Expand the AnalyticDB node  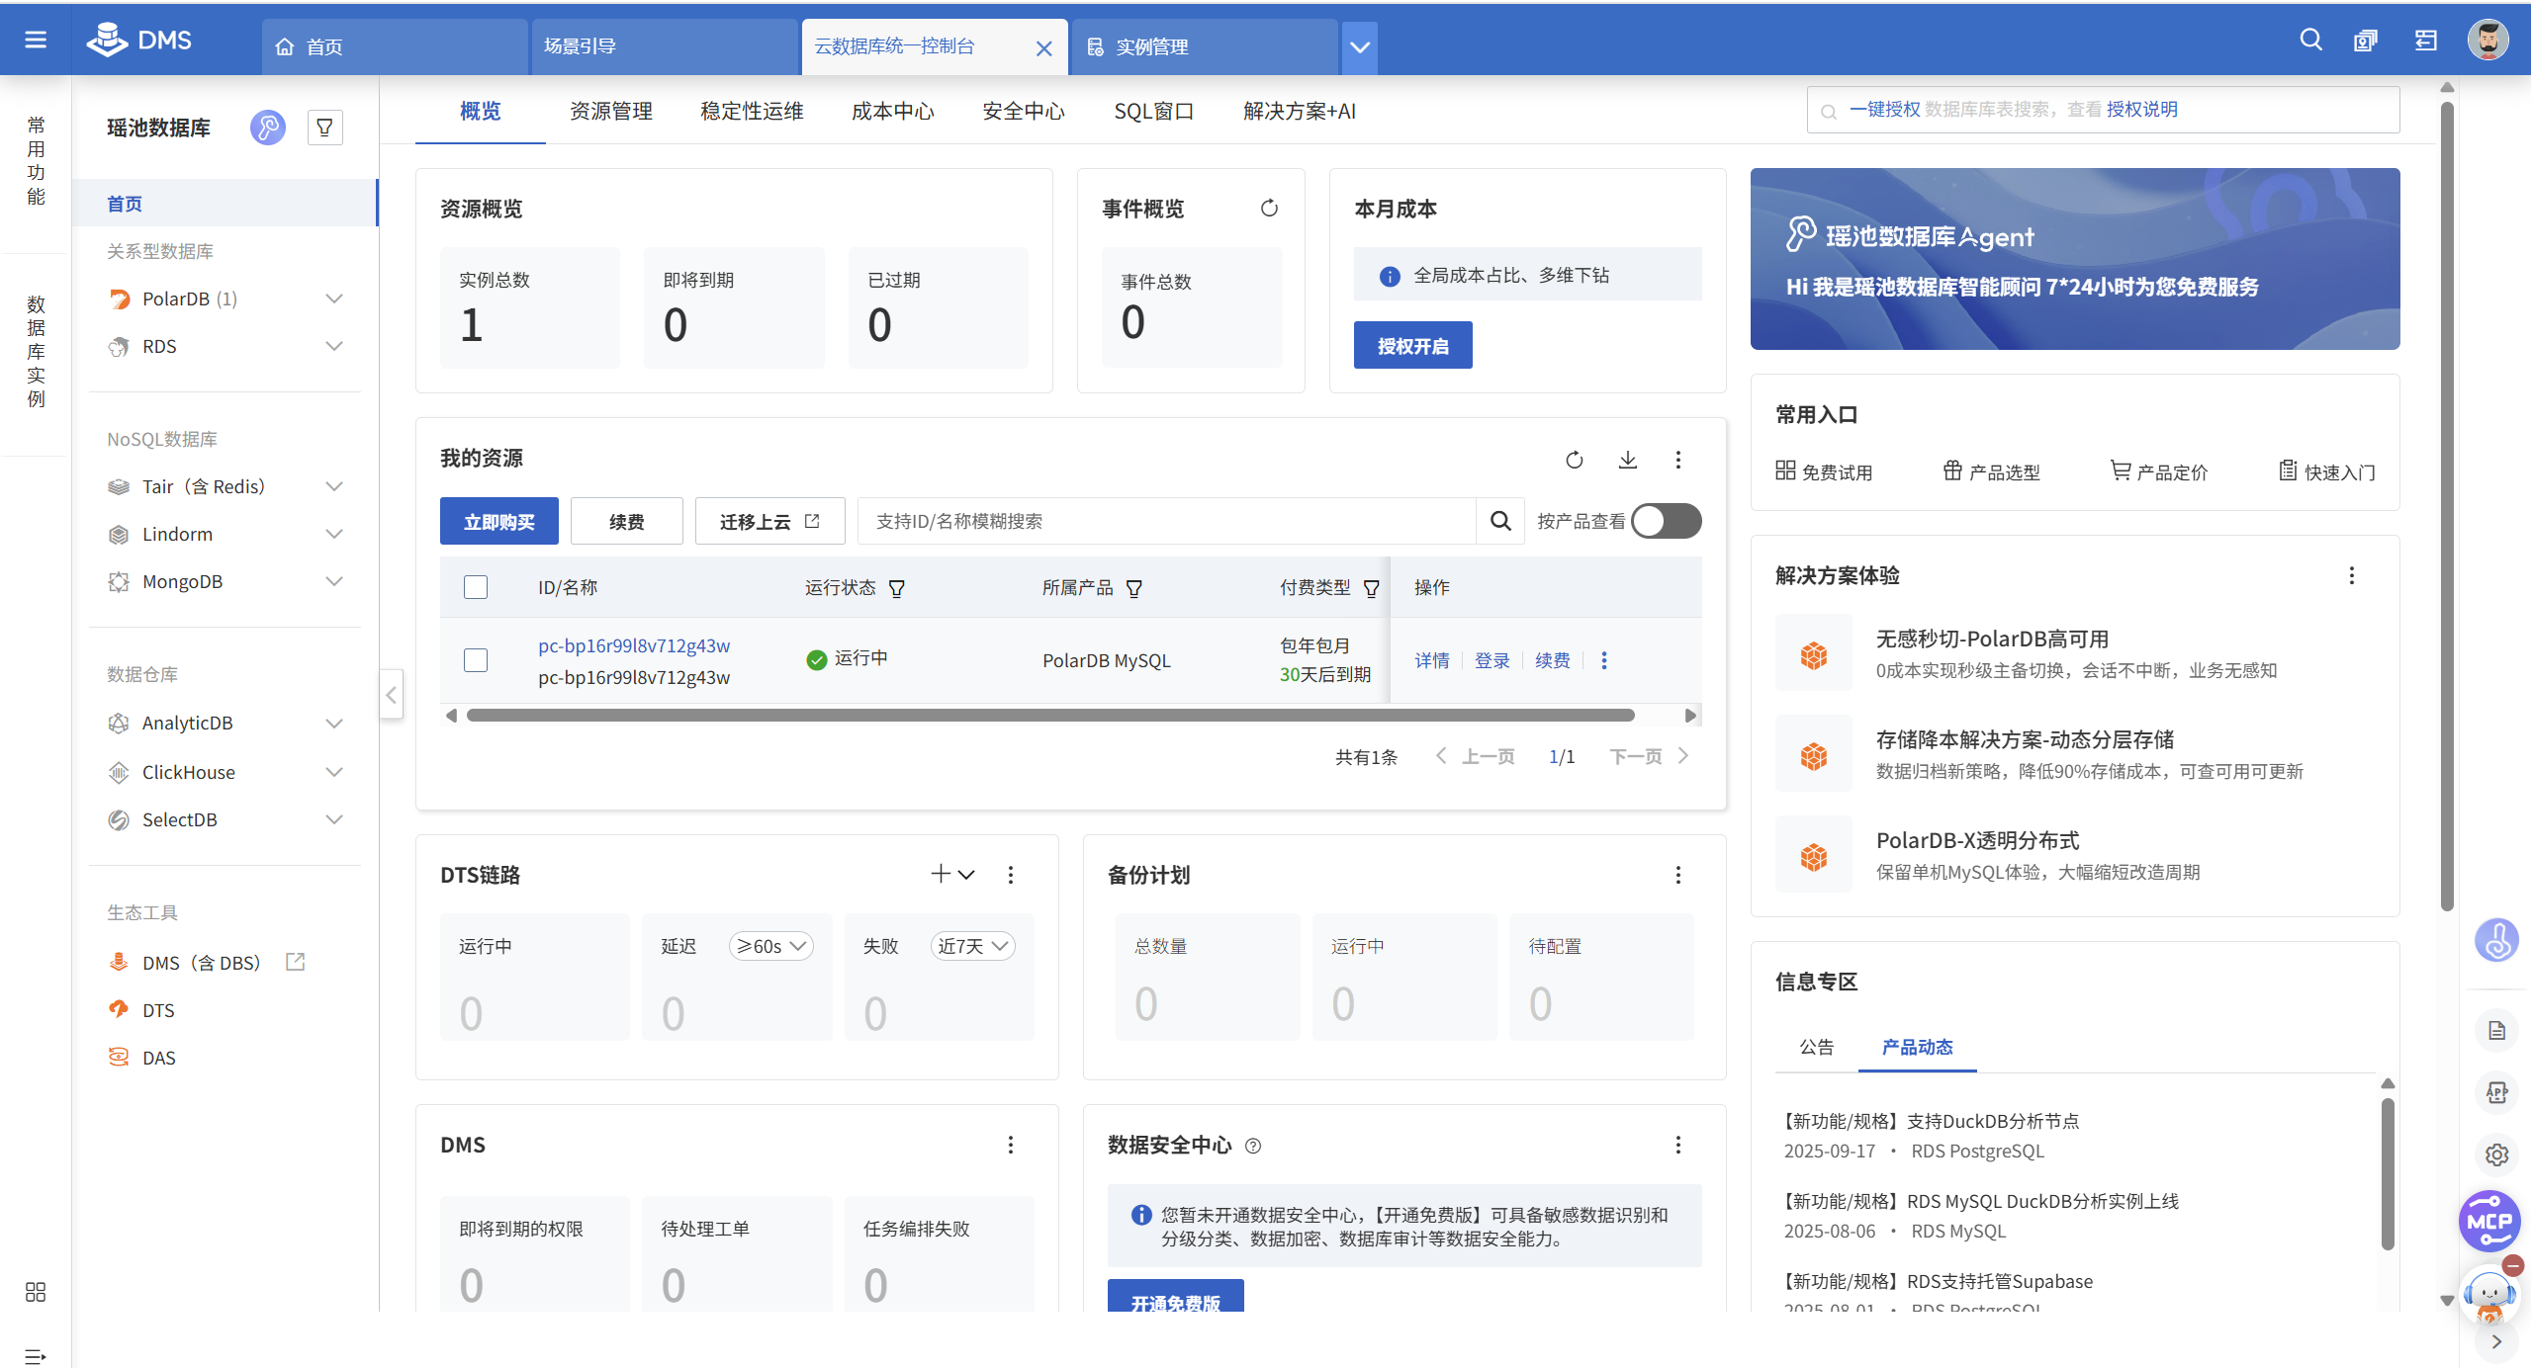(x=334, y=724)
